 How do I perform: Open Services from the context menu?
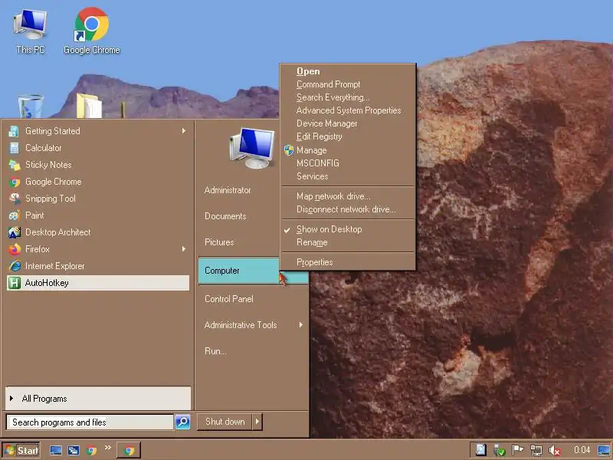[348, 176]
